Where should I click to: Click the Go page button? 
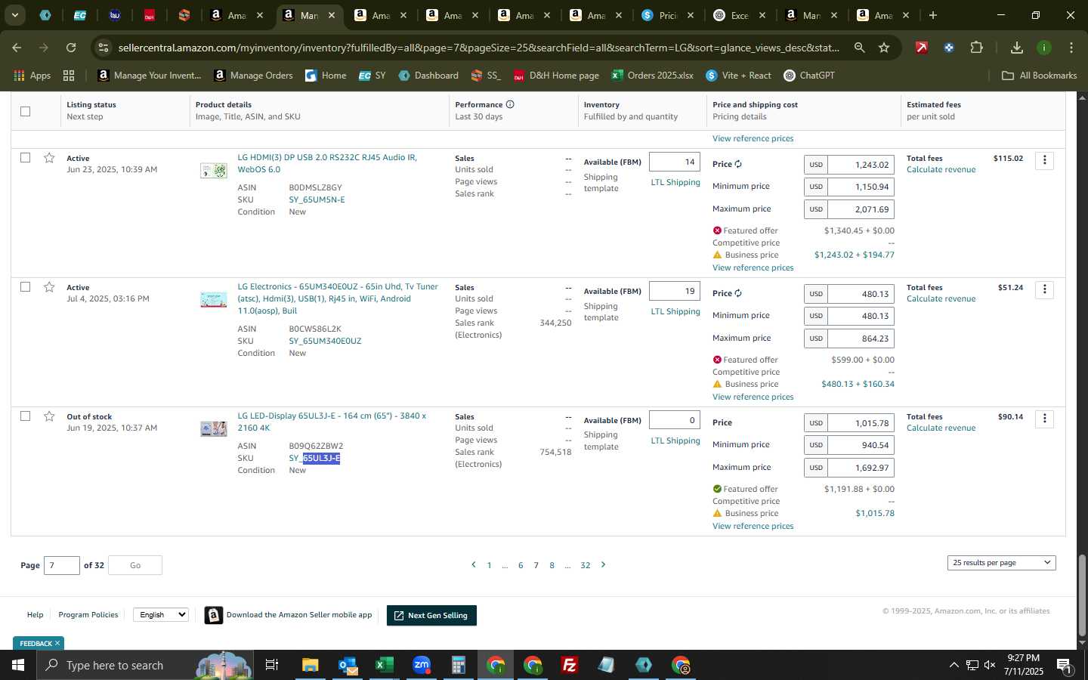(x=135, y=565)
